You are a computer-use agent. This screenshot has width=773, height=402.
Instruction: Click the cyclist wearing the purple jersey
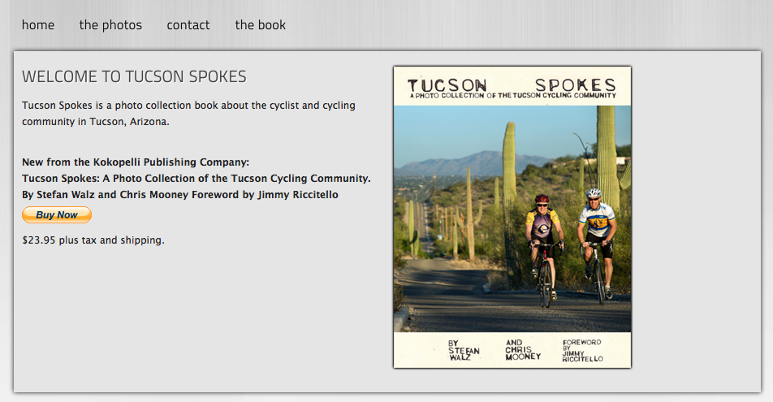point(544,251)
